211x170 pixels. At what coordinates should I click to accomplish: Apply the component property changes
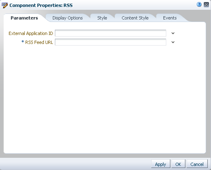[x=161, y=164]
